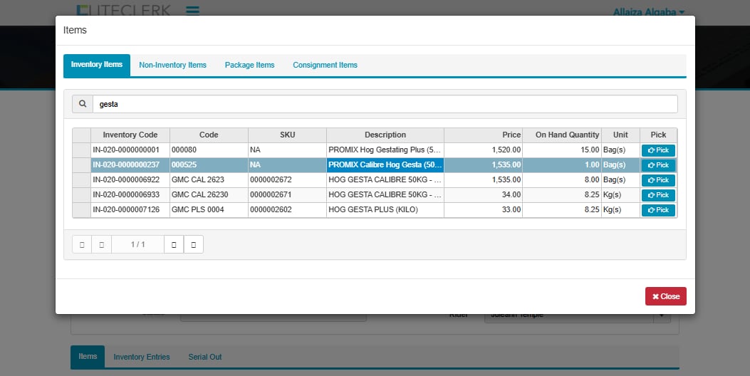Focus the search field containing gesta
This screenshot has height=376, width=750.
[385, 104]
